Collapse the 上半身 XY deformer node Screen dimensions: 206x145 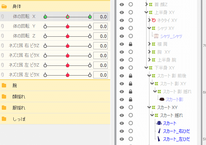point(146,12)
